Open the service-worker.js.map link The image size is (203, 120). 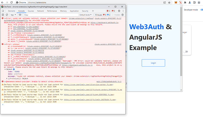coord(88,85)
